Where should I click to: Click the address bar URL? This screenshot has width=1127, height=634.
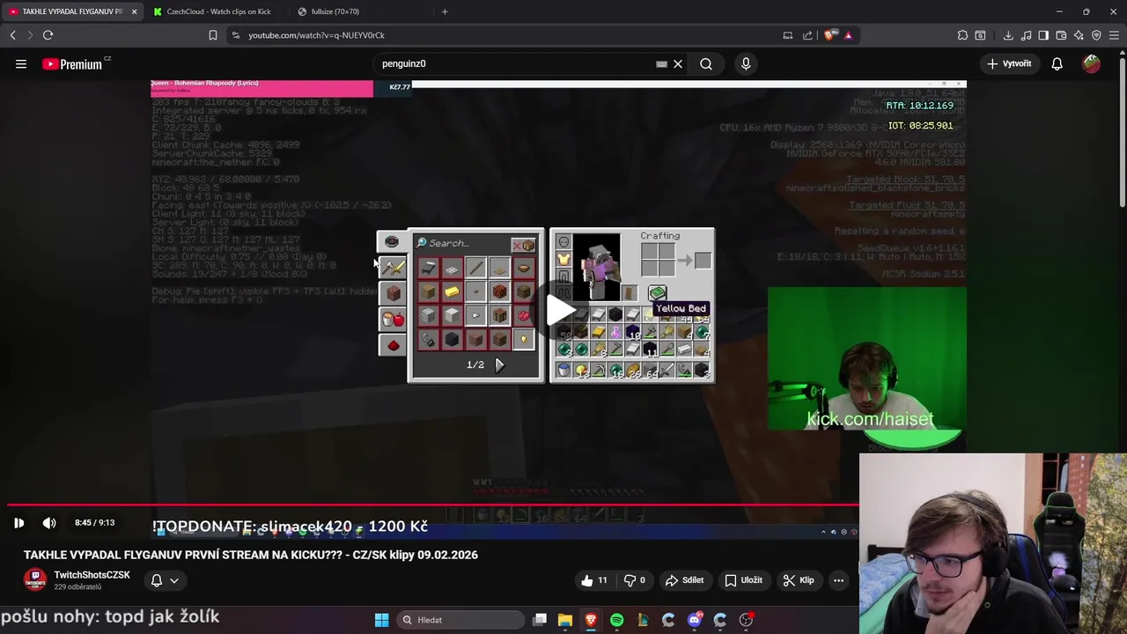coord(316,35)
